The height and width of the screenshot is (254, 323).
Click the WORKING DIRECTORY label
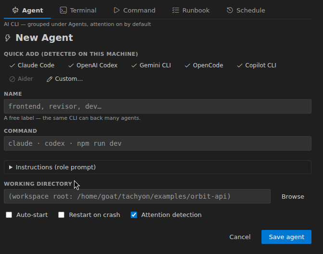(x=38, y=184)
